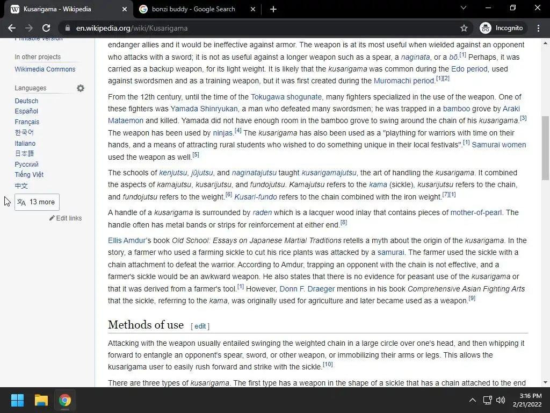
Task: Show hidden system tray icons chevron
Action: pyautogui.click(x=473, y=400)
